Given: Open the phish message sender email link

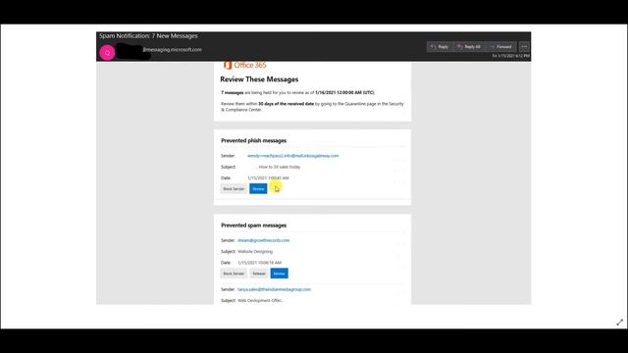Looking at the screenshot, I should 292,156.
